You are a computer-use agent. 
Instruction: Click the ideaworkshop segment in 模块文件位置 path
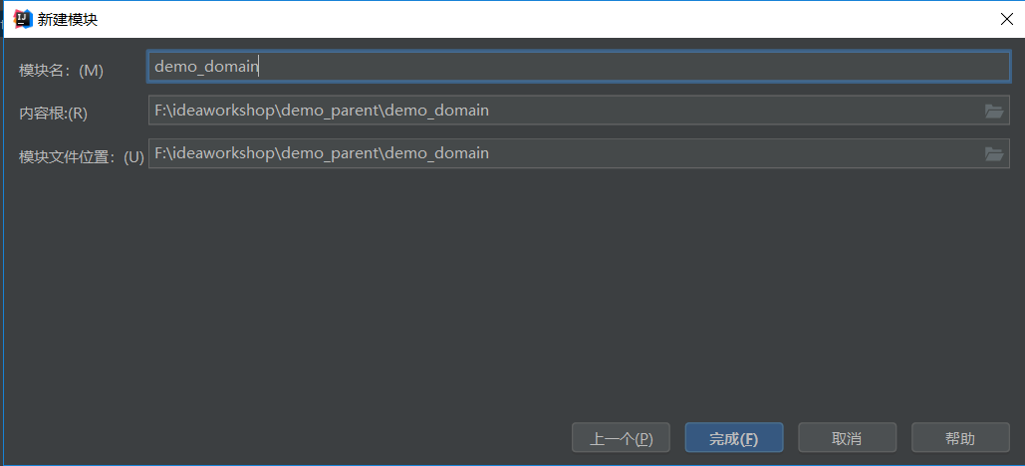click(x=221, y=153)
